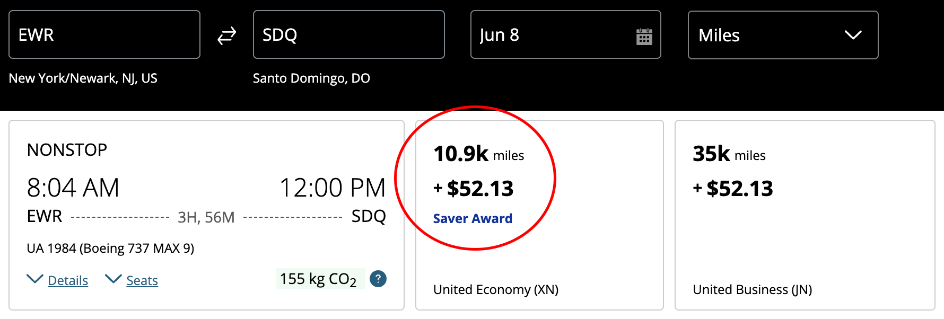Click the United Business (JN) cabin label
944x319 pixels.
pos(752,289)
